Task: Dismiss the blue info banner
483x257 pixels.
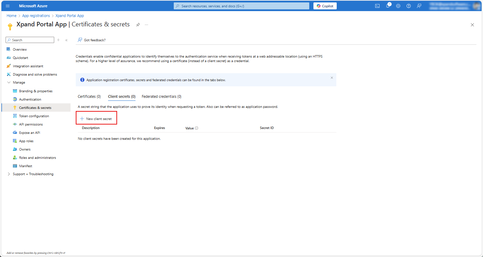Action: [x=331, y=78]
